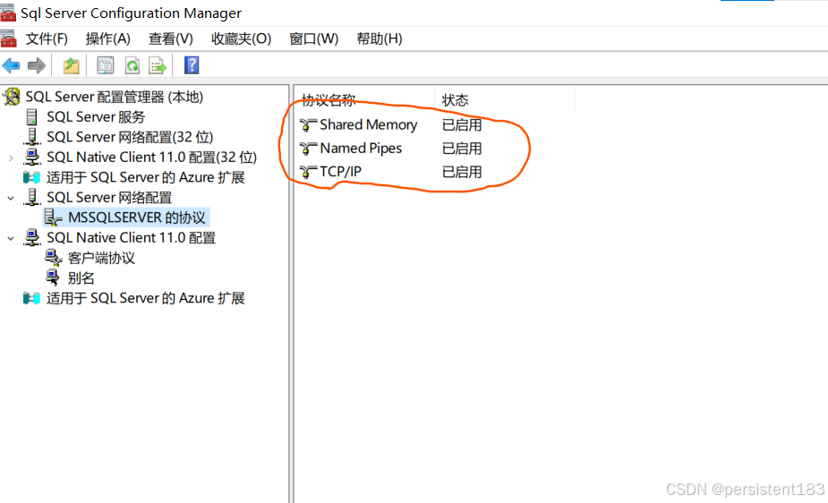Screen dimensions: 828x503
Task: Click the app icon beside the 文件 menu
Action: point(8,38)
